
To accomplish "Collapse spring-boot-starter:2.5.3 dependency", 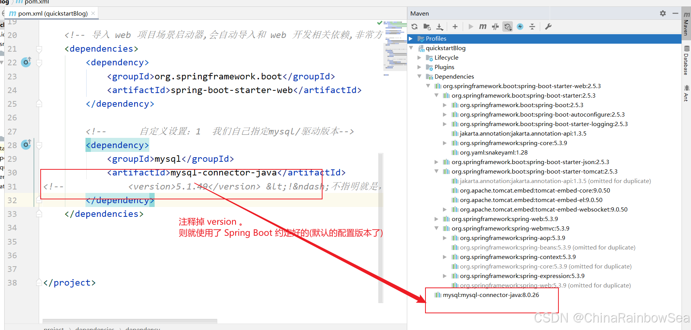I will point(436,96).
